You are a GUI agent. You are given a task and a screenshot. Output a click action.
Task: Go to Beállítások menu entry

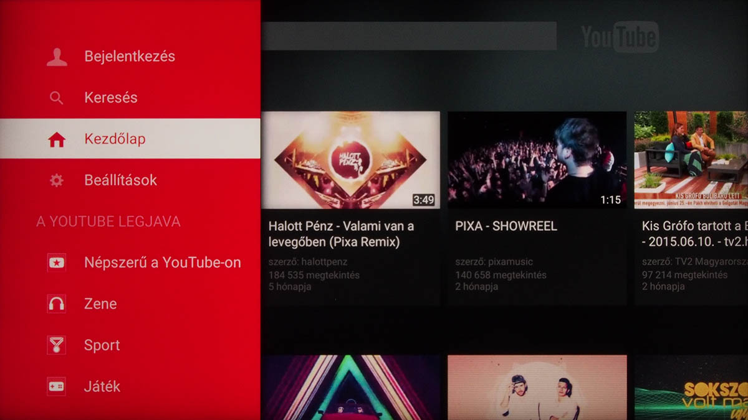[x=121, y=180]
